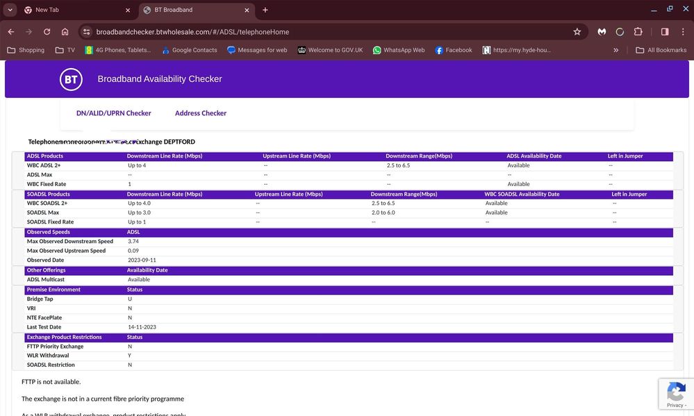Show more hidden bookmarks chevron
This screenshot has height=416, width=694.
(x=615, y=50)
